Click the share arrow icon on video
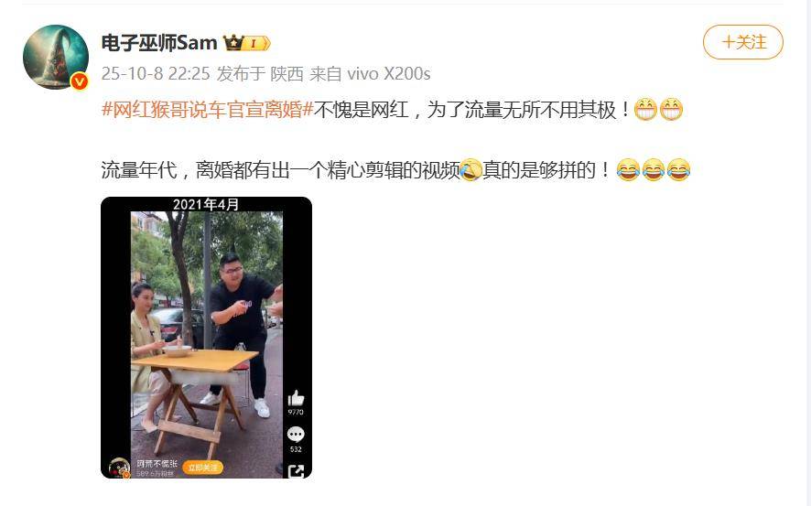Screen dimensions: 811x506 click(296, 471)
